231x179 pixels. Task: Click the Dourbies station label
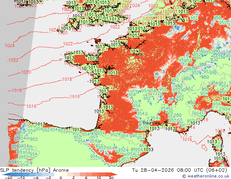point(151,123)
